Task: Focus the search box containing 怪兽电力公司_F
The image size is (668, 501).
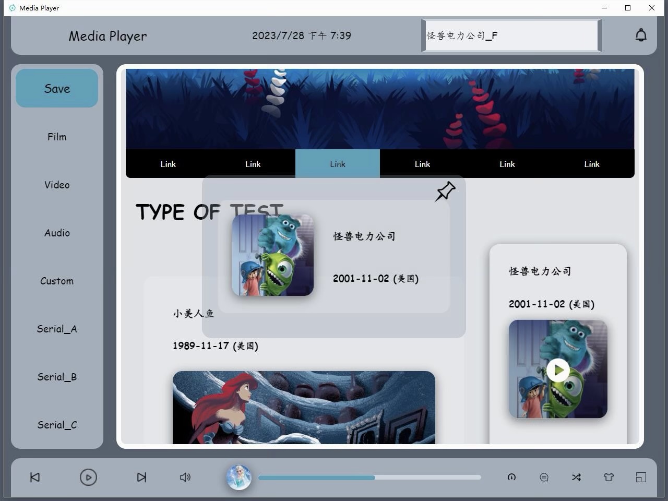Action: 511,35
